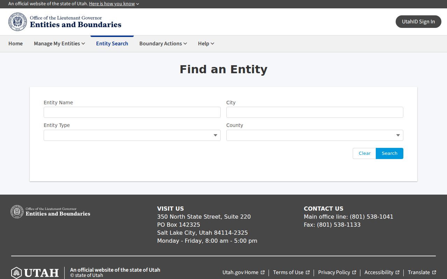
Task: Open the County dropdown
Action: click(315, 135)
